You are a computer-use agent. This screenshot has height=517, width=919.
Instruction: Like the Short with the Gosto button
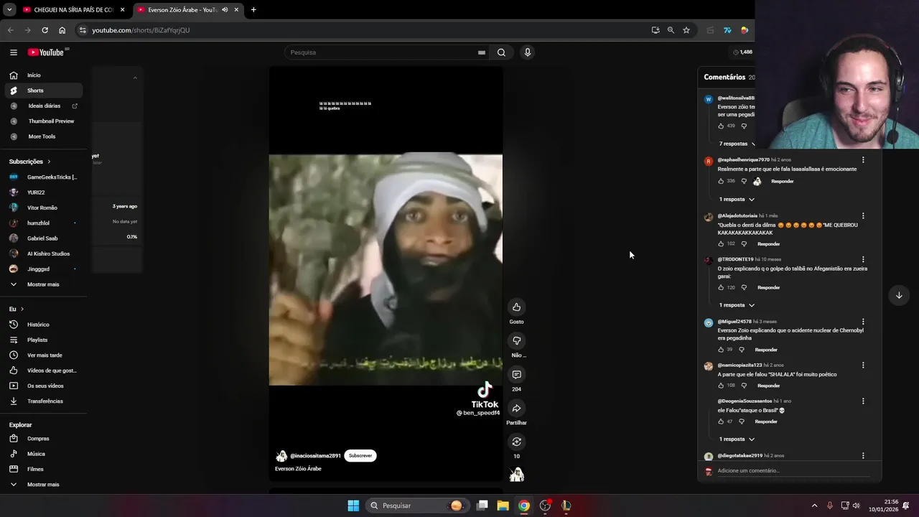pos(516,307)
